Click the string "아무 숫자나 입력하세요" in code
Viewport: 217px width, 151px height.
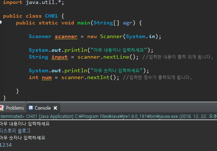[116, 70]
